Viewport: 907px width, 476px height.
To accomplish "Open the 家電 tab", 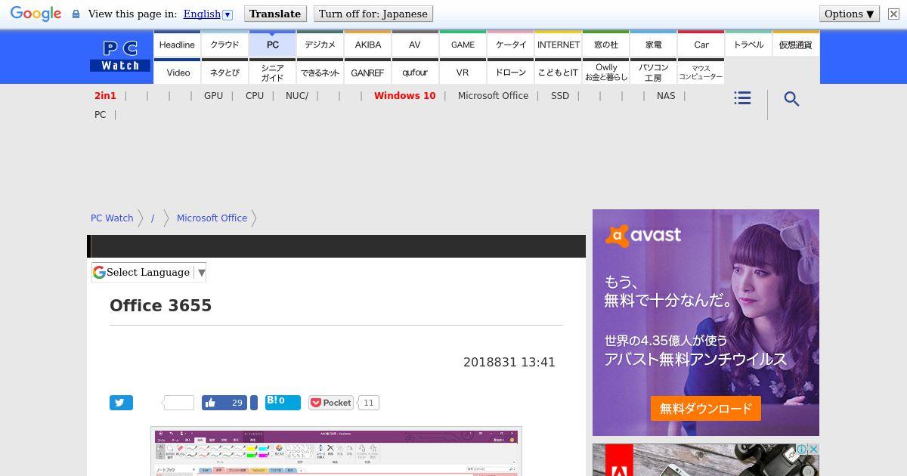I will 654,44.
